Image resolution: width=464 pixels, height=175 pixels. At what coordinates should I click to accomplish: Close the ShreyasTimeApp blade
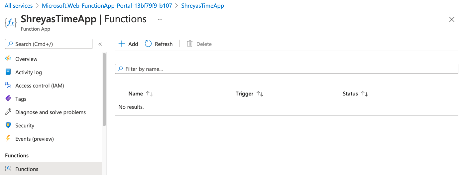pos(452,20)
